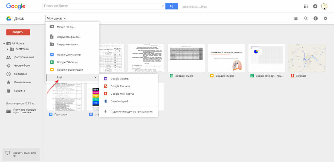The image size is (334, 162).
Task: Expand the bestfree.ru folder tree
Action: (8, 49)
